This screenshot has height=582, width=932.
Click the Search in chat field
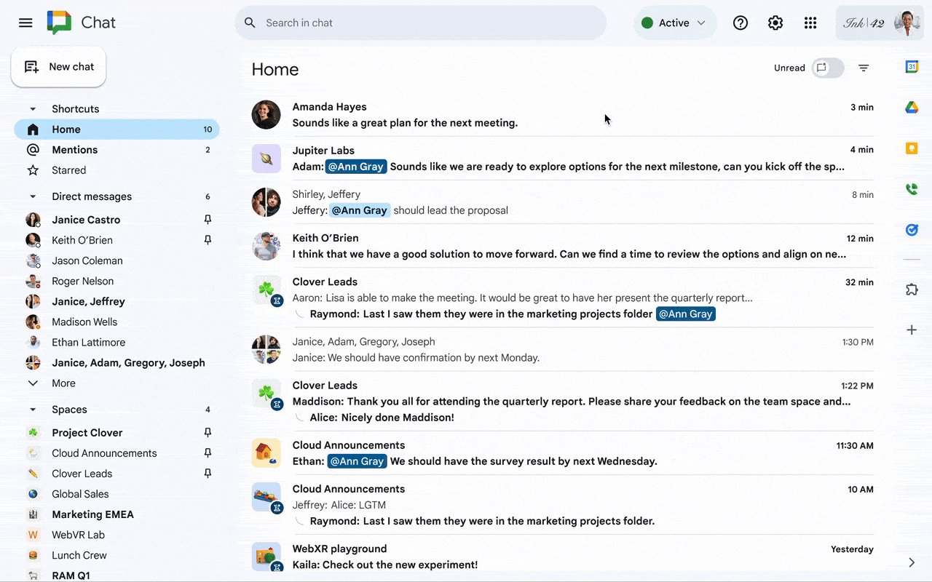430,23
